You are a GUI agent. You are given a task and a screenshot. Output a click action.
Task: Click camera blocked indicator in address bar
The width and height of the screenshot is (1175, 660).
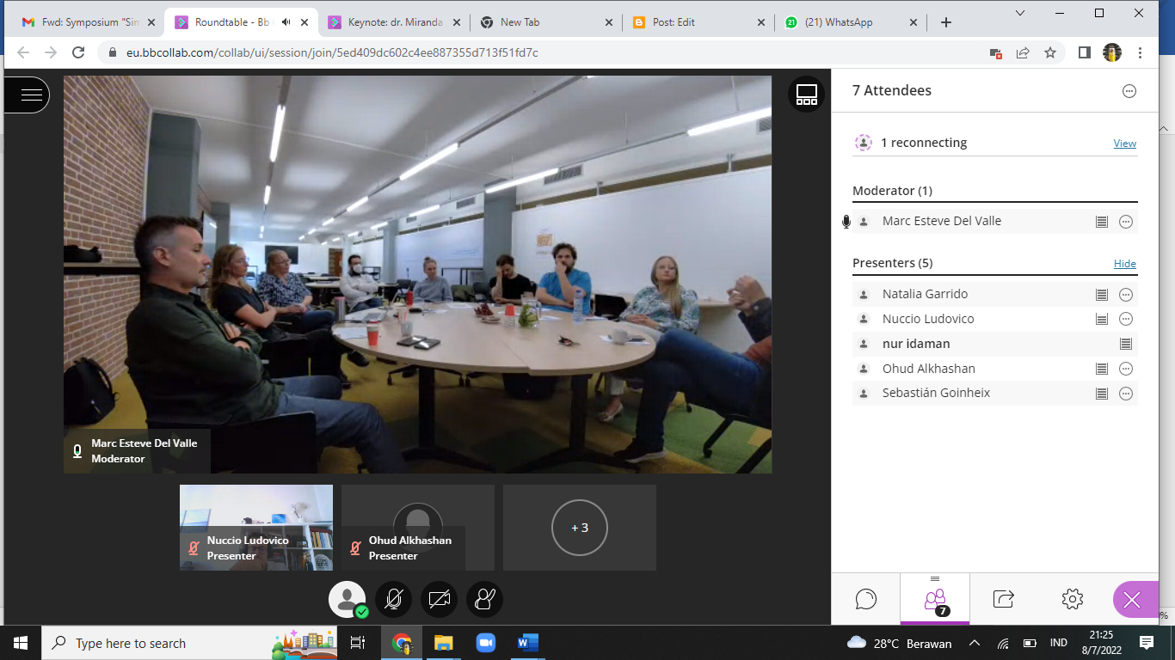click(995, 52)
